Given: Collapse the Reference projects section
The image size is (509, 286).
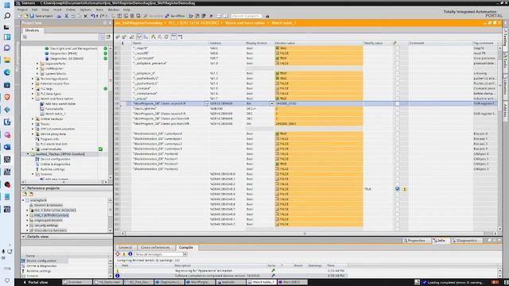Looking at the screenshot, I should click(23, 188).
